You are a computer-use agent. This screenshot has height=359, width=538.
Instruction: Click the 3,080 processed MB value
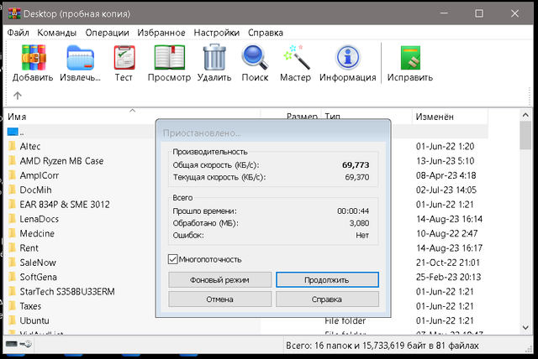click(x=359, y=223)
